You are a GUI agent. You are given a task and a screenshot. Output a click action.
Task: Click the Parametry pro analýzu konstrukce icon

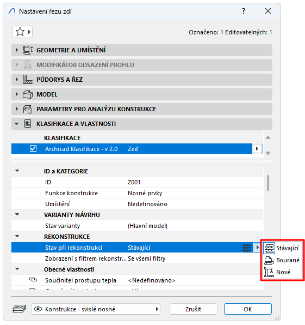[28, 109]
